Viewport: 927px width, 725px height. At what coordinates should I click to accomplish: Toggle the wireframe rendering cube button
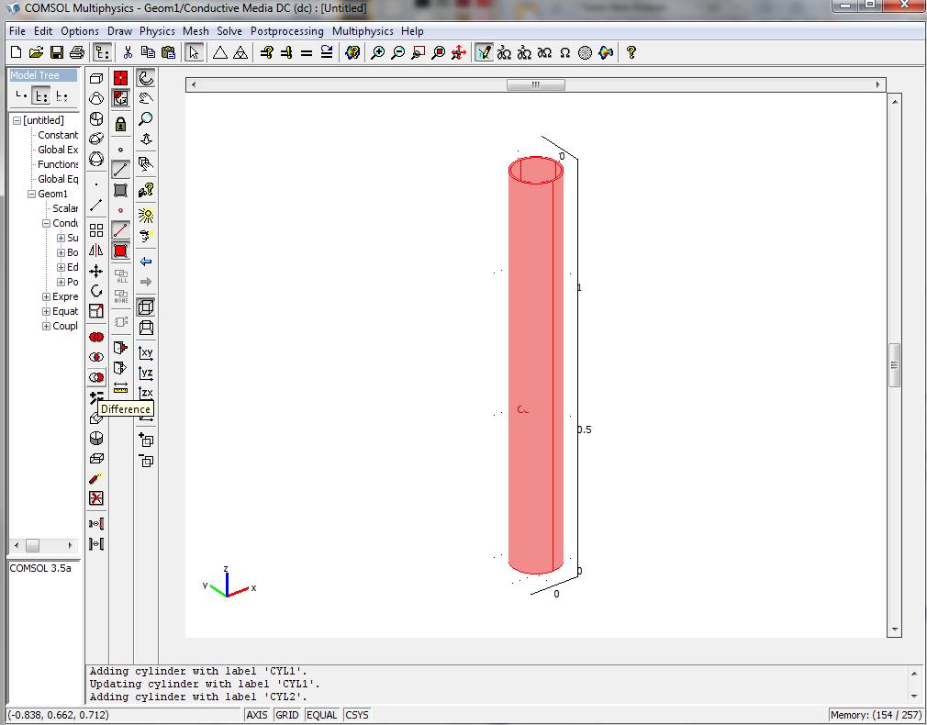146,307
